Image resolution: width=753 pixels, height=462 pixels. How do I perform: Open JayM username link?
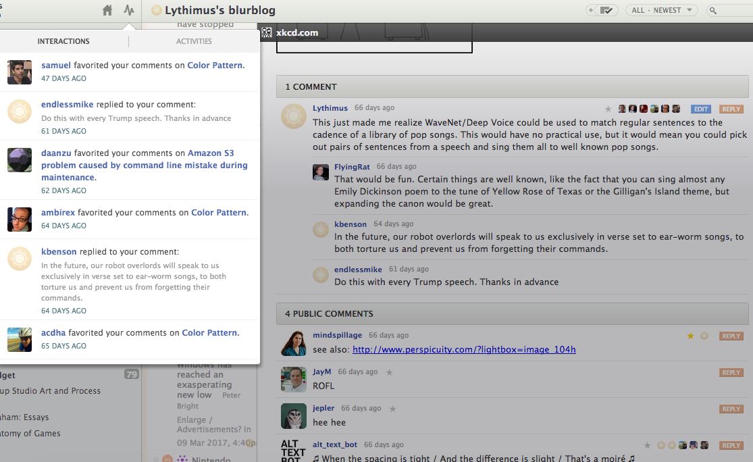[321, 371]
